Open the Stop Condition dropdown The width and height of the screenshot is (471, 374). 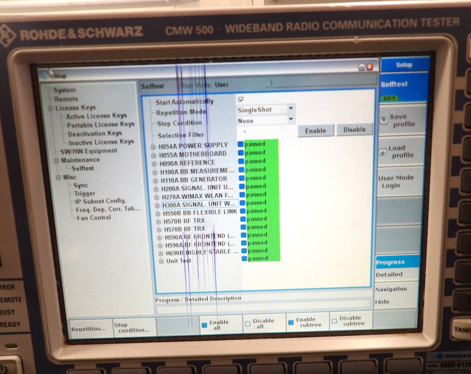291,119
